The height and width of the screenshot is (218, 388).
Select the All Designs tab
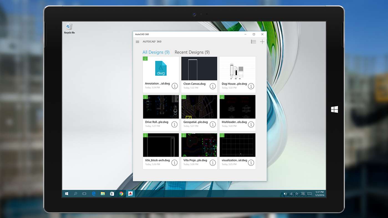coord(156,52)
